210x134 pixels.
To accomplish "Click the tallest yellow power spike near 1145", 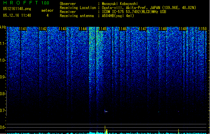I will point(105,130).
